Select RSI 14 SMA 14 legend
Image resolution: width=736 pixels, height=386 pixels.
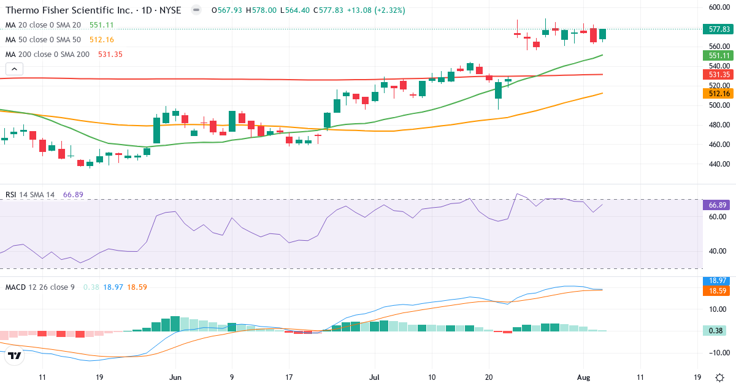pos(30,195)
